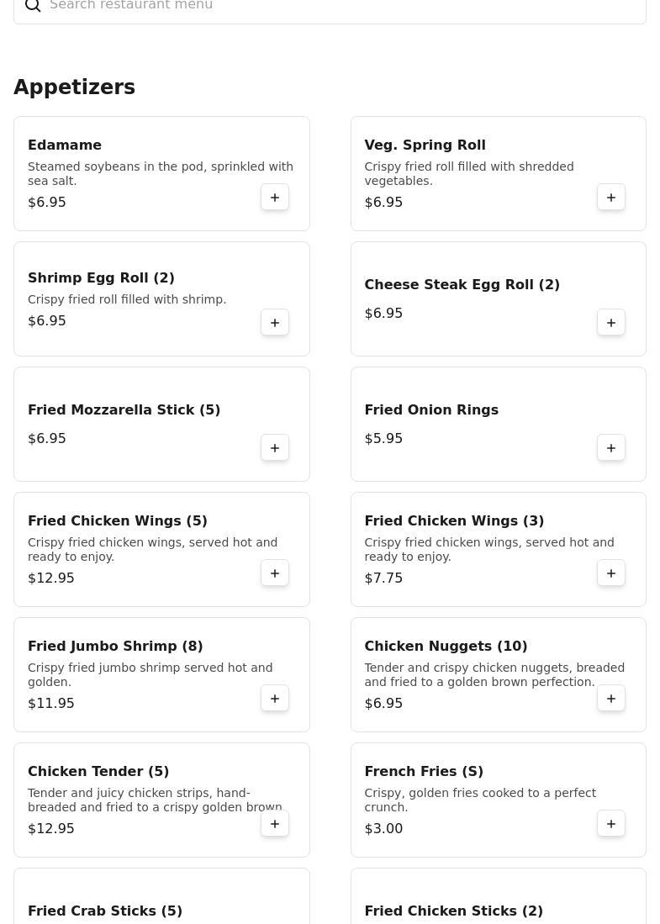Add Fried Onion Rings to order
The width and height of the screenshot is (660, 924).
611,448
